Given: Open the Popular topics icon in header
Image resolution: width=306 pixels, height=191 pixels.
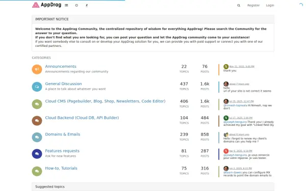Looking at the screenshot, I should tap(87, 6).
